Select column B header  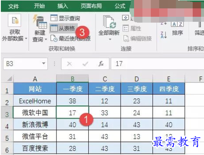[x=72, y=78]
